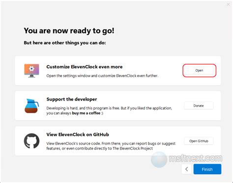The width and height of the screenshot is (233, 183).
Task: Click the coffee pot icon
Action: pos(32,106)
